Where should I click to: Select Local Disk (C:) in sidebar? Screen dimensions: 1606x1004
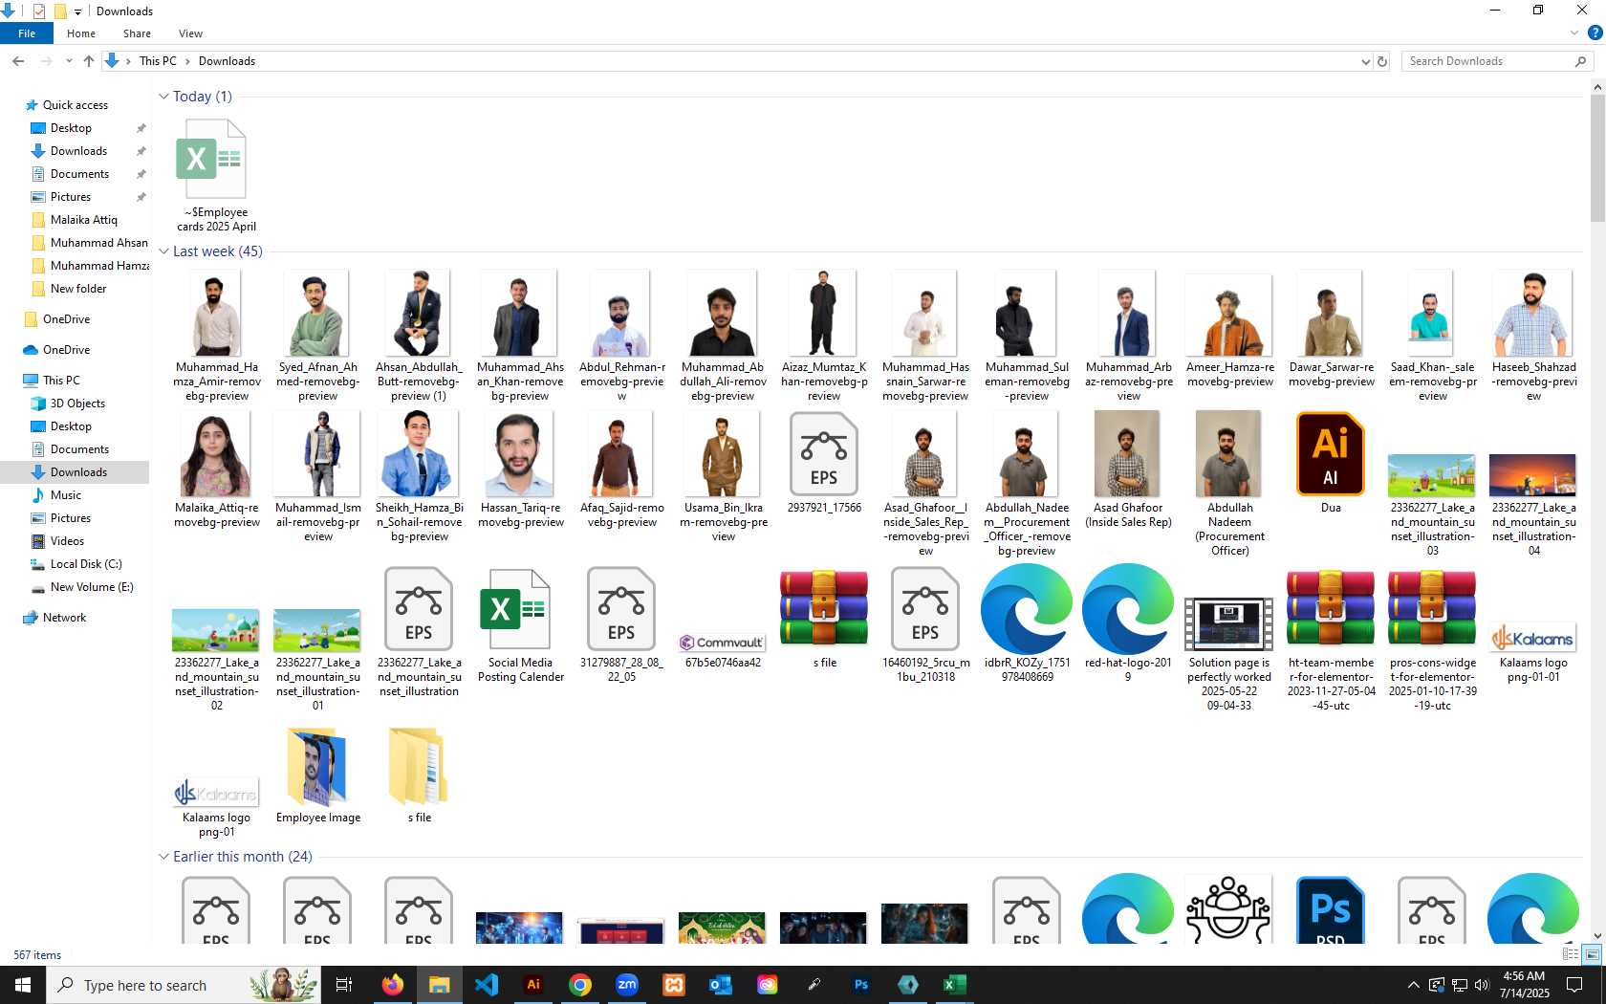coord(86,564)
